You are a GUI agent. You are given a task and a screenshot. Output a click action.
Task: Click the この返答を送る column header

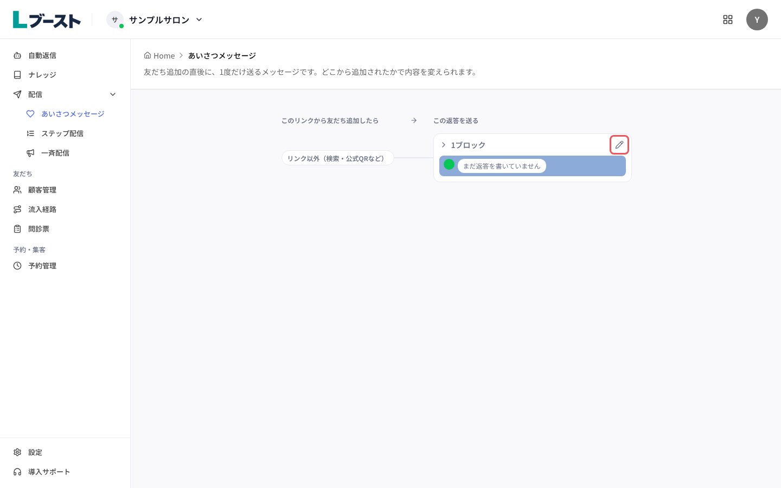click(x=456, y=120)
